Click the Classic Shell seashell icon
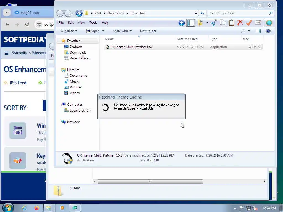The image size is (283, 212). pyautogui.click(x=269, y=23)
